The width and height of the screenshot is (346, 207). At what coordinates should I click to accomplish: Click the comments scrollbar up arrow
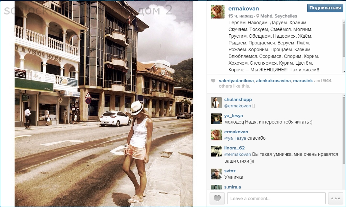coord(344,96)
